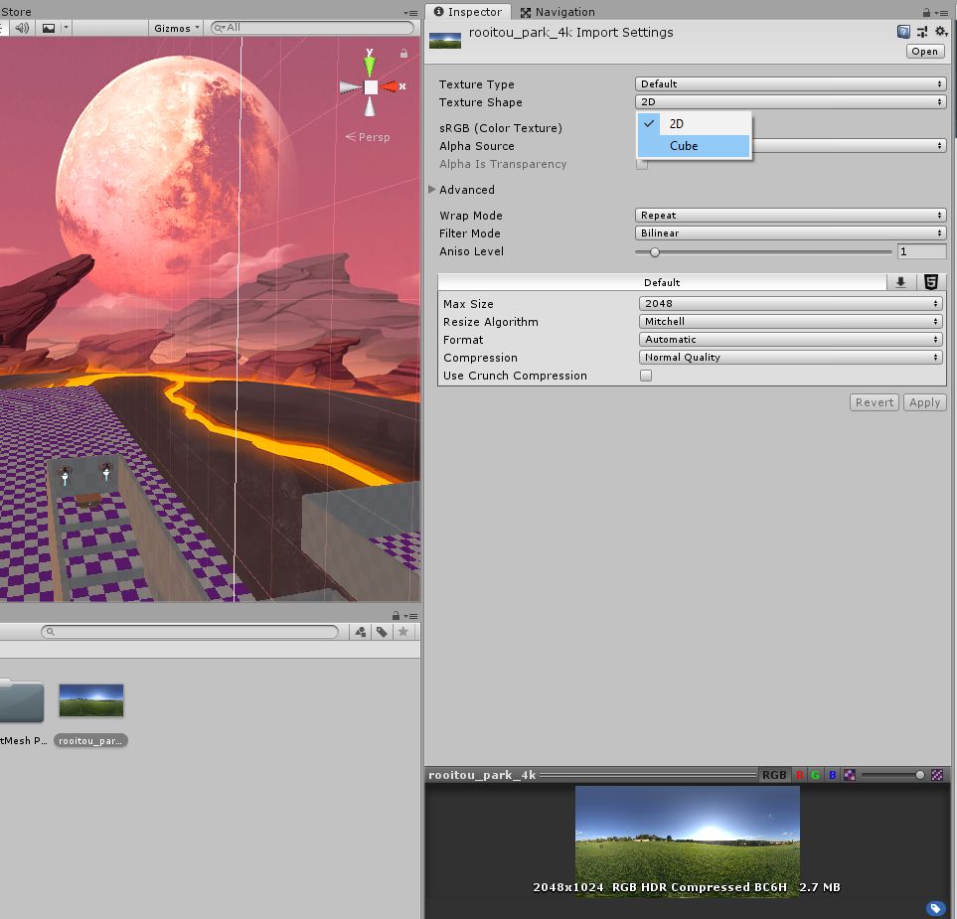Image resolution: width=957 pixels, height=919 pixels.
Task: Open the Max Size dropdown
Action: 790,304
